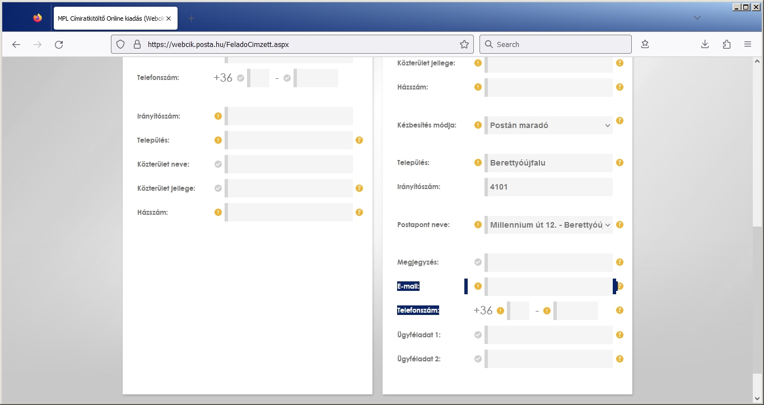Click the Ügyféladat 2 input field

[x=549, y=359]
